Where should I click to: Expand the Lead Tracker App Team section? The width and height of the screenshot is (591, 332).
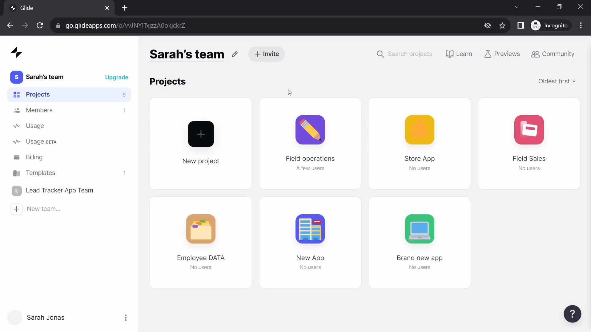coord(60,190)
